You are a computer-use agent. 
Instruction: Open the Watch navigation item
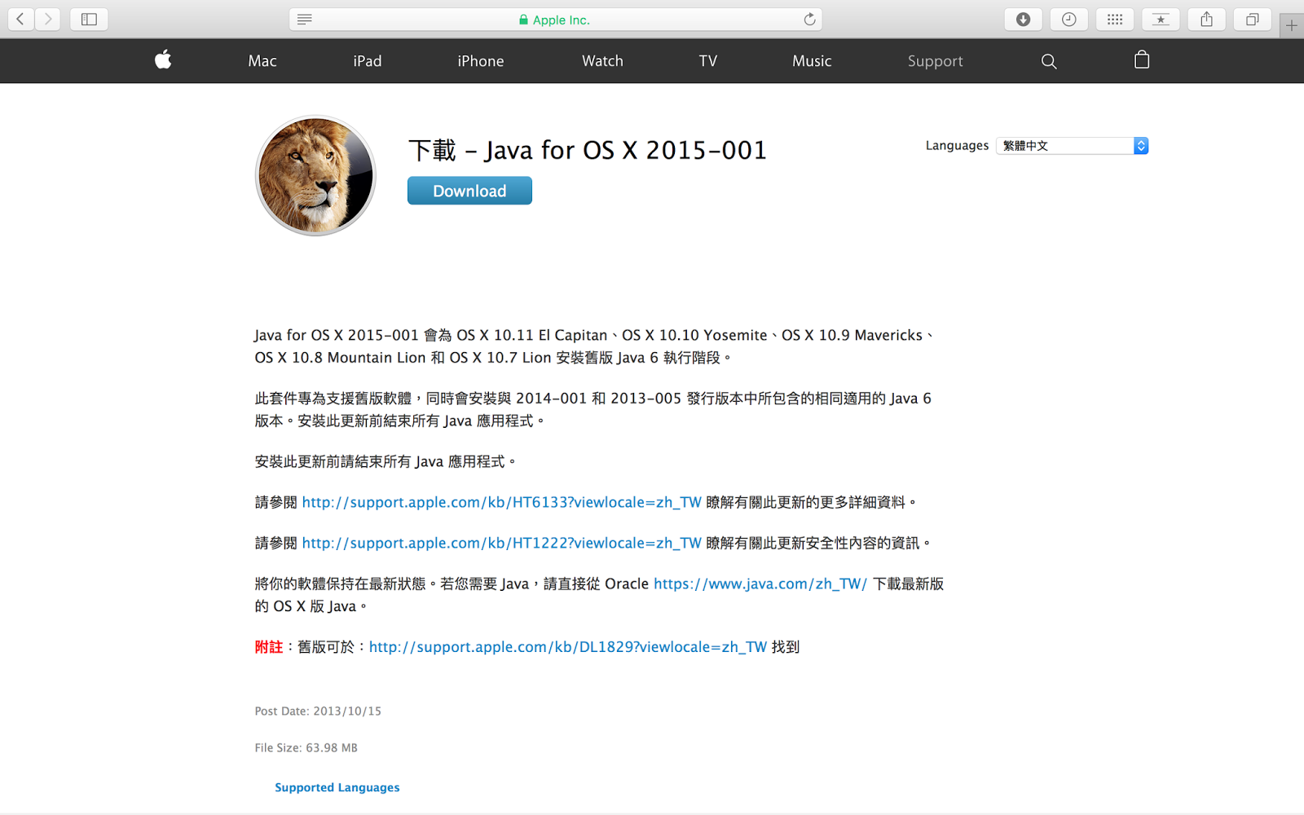click(x=602, y=61)
